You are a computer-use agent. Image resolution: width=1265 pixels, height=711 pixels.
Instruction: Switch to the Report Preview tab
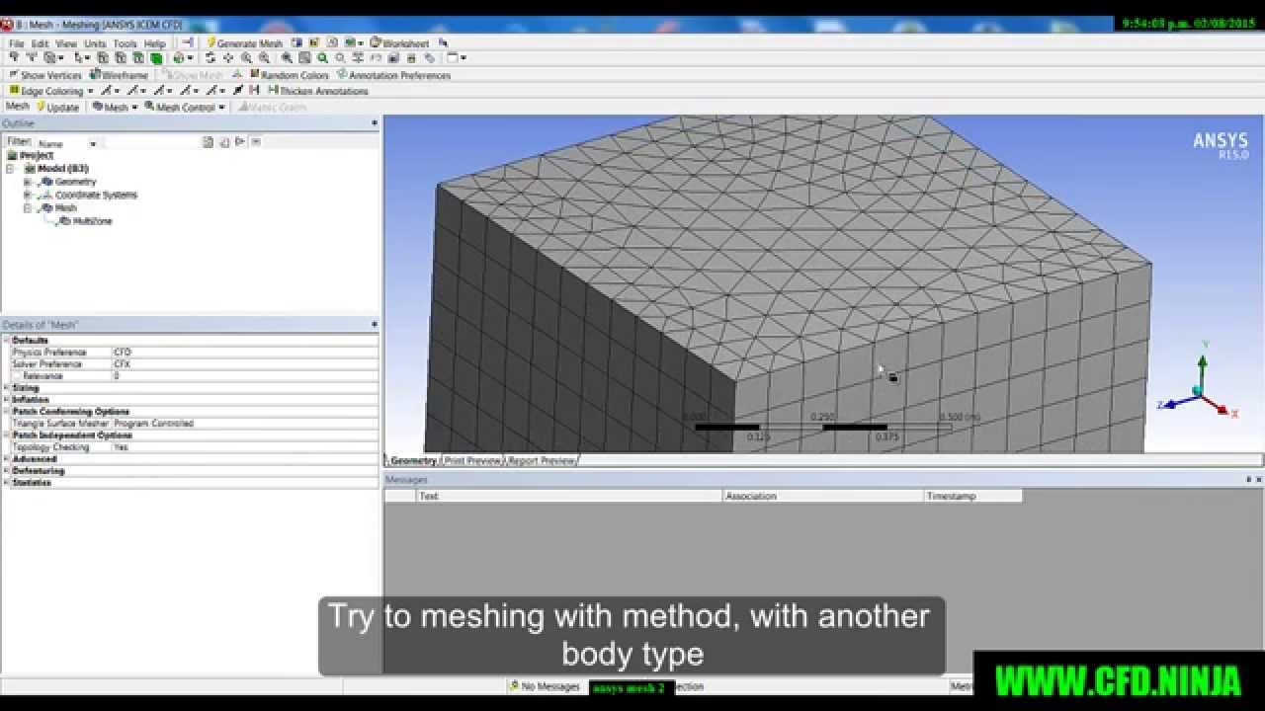[x=542, y=460]
